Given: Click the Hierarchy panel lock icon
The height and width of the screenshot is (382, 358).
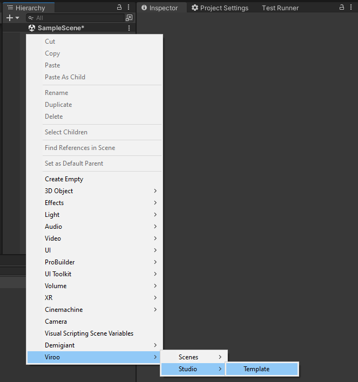Looking at the screenshot, I should 119,8.
